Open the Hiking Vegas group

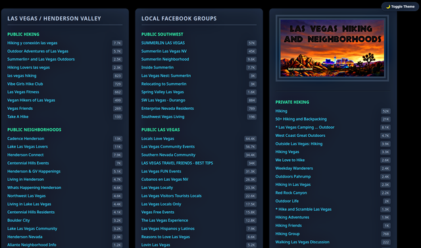pos(287,152)
